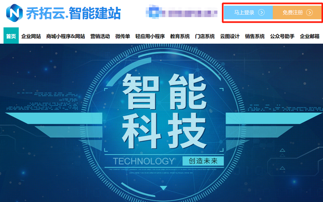Click the arrow circle beside 马上登录

(261, 13)
